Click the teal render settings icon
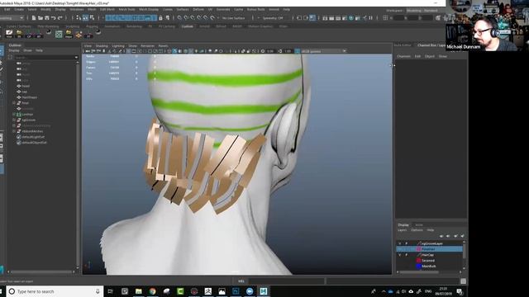 (x=350, y=18)
